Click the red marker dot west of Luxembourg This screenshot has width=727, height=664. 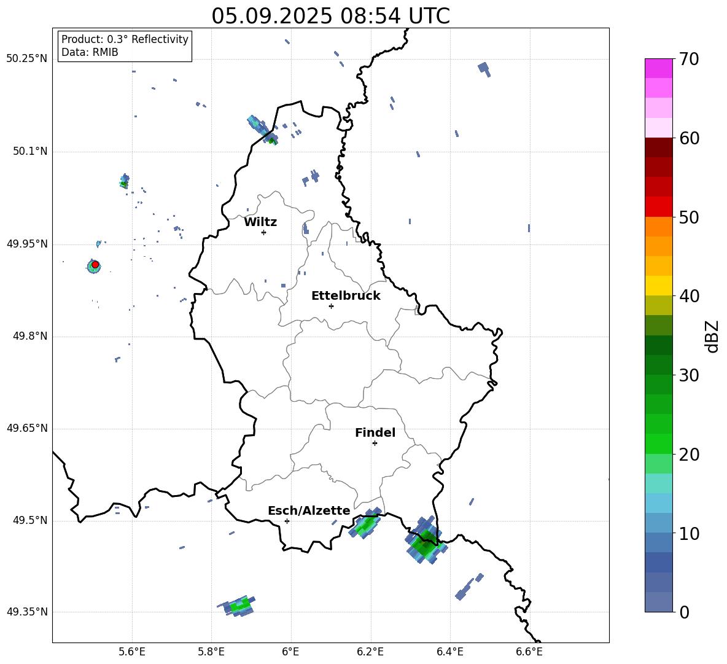pyautogui.click(x=95, y=265)
